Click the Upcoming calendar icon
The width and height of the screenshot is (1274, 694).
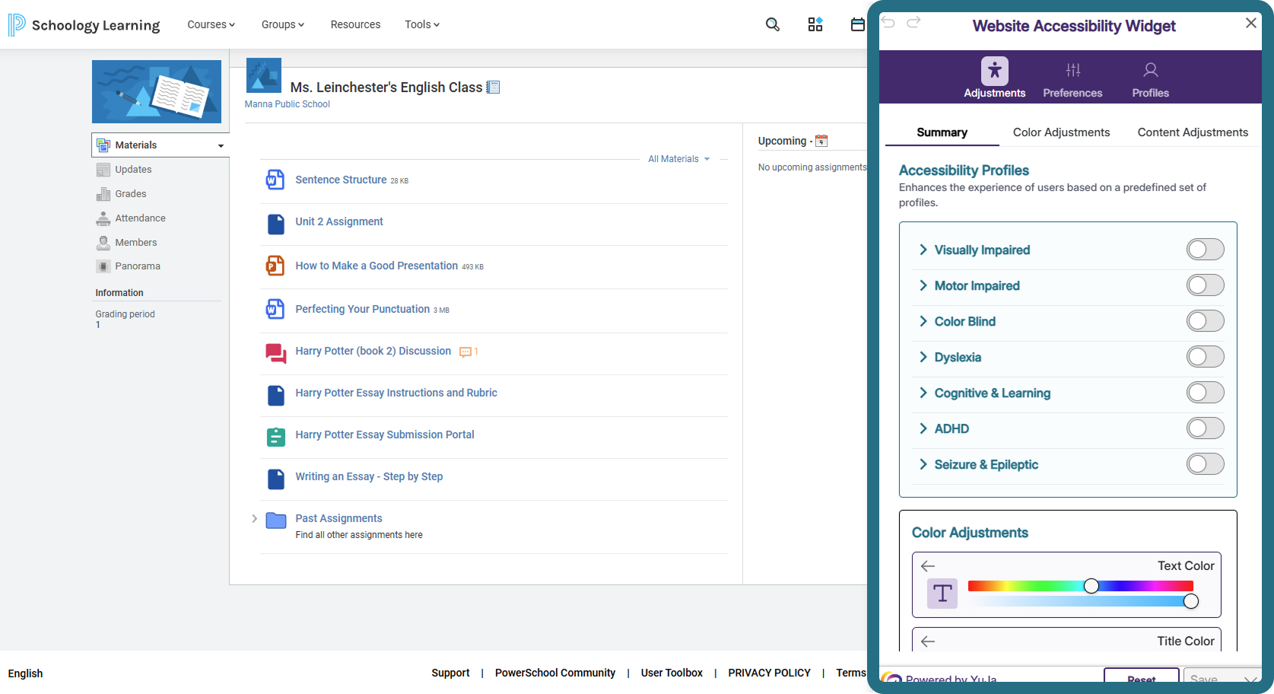pyautogui.click(x=821, y=141)
